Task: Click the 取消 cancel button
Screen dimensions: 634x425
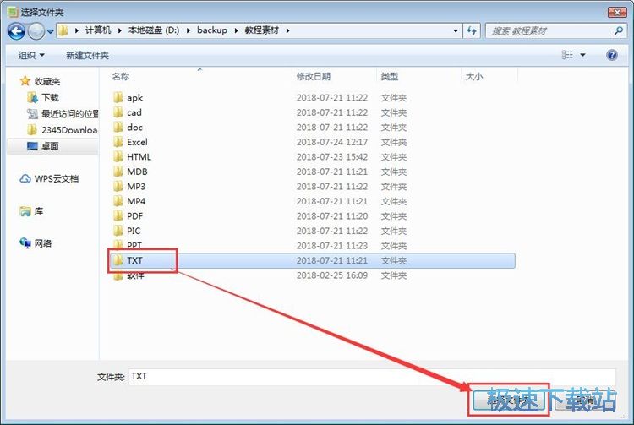Action: click(585, 400)
